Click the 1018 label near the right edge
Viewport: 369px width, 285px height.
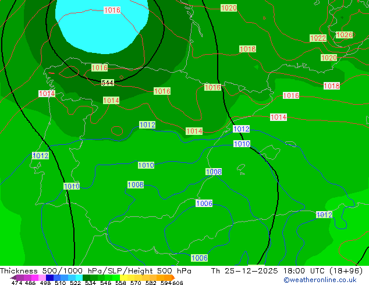pyautogui.click(x=332, y=86)
